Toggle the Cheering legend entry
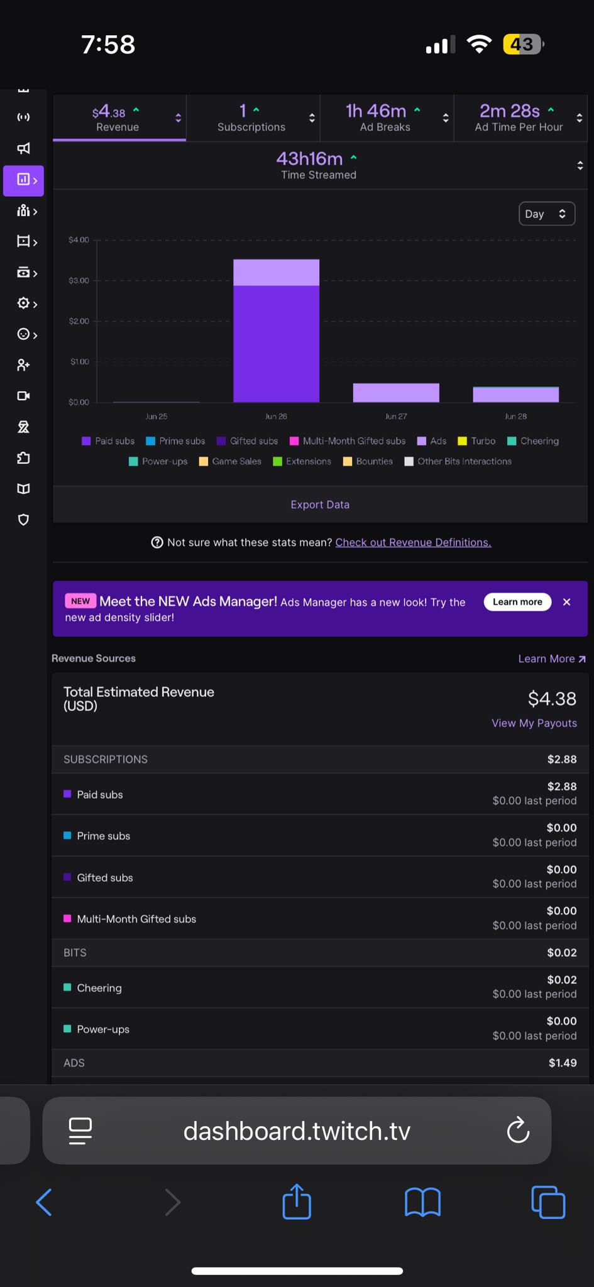The height and width of the screenshot is (1287, 594). tap(533, 441)
